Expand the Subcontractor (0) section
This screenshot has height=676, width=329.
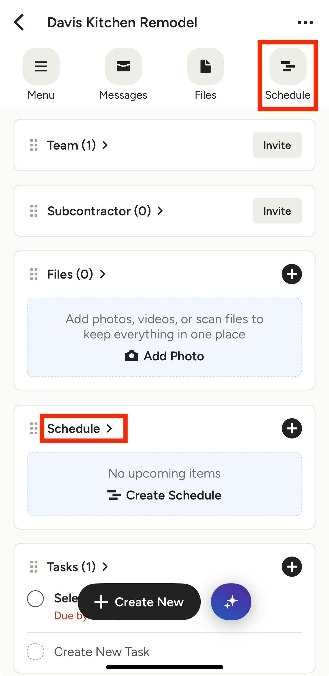pyautogui.click(x=105, y=211)
